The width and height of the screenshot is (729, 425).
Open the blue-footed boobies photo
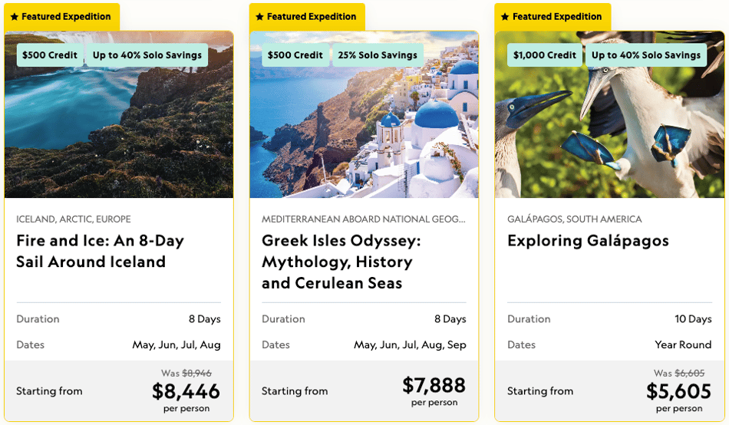(609, 114)
